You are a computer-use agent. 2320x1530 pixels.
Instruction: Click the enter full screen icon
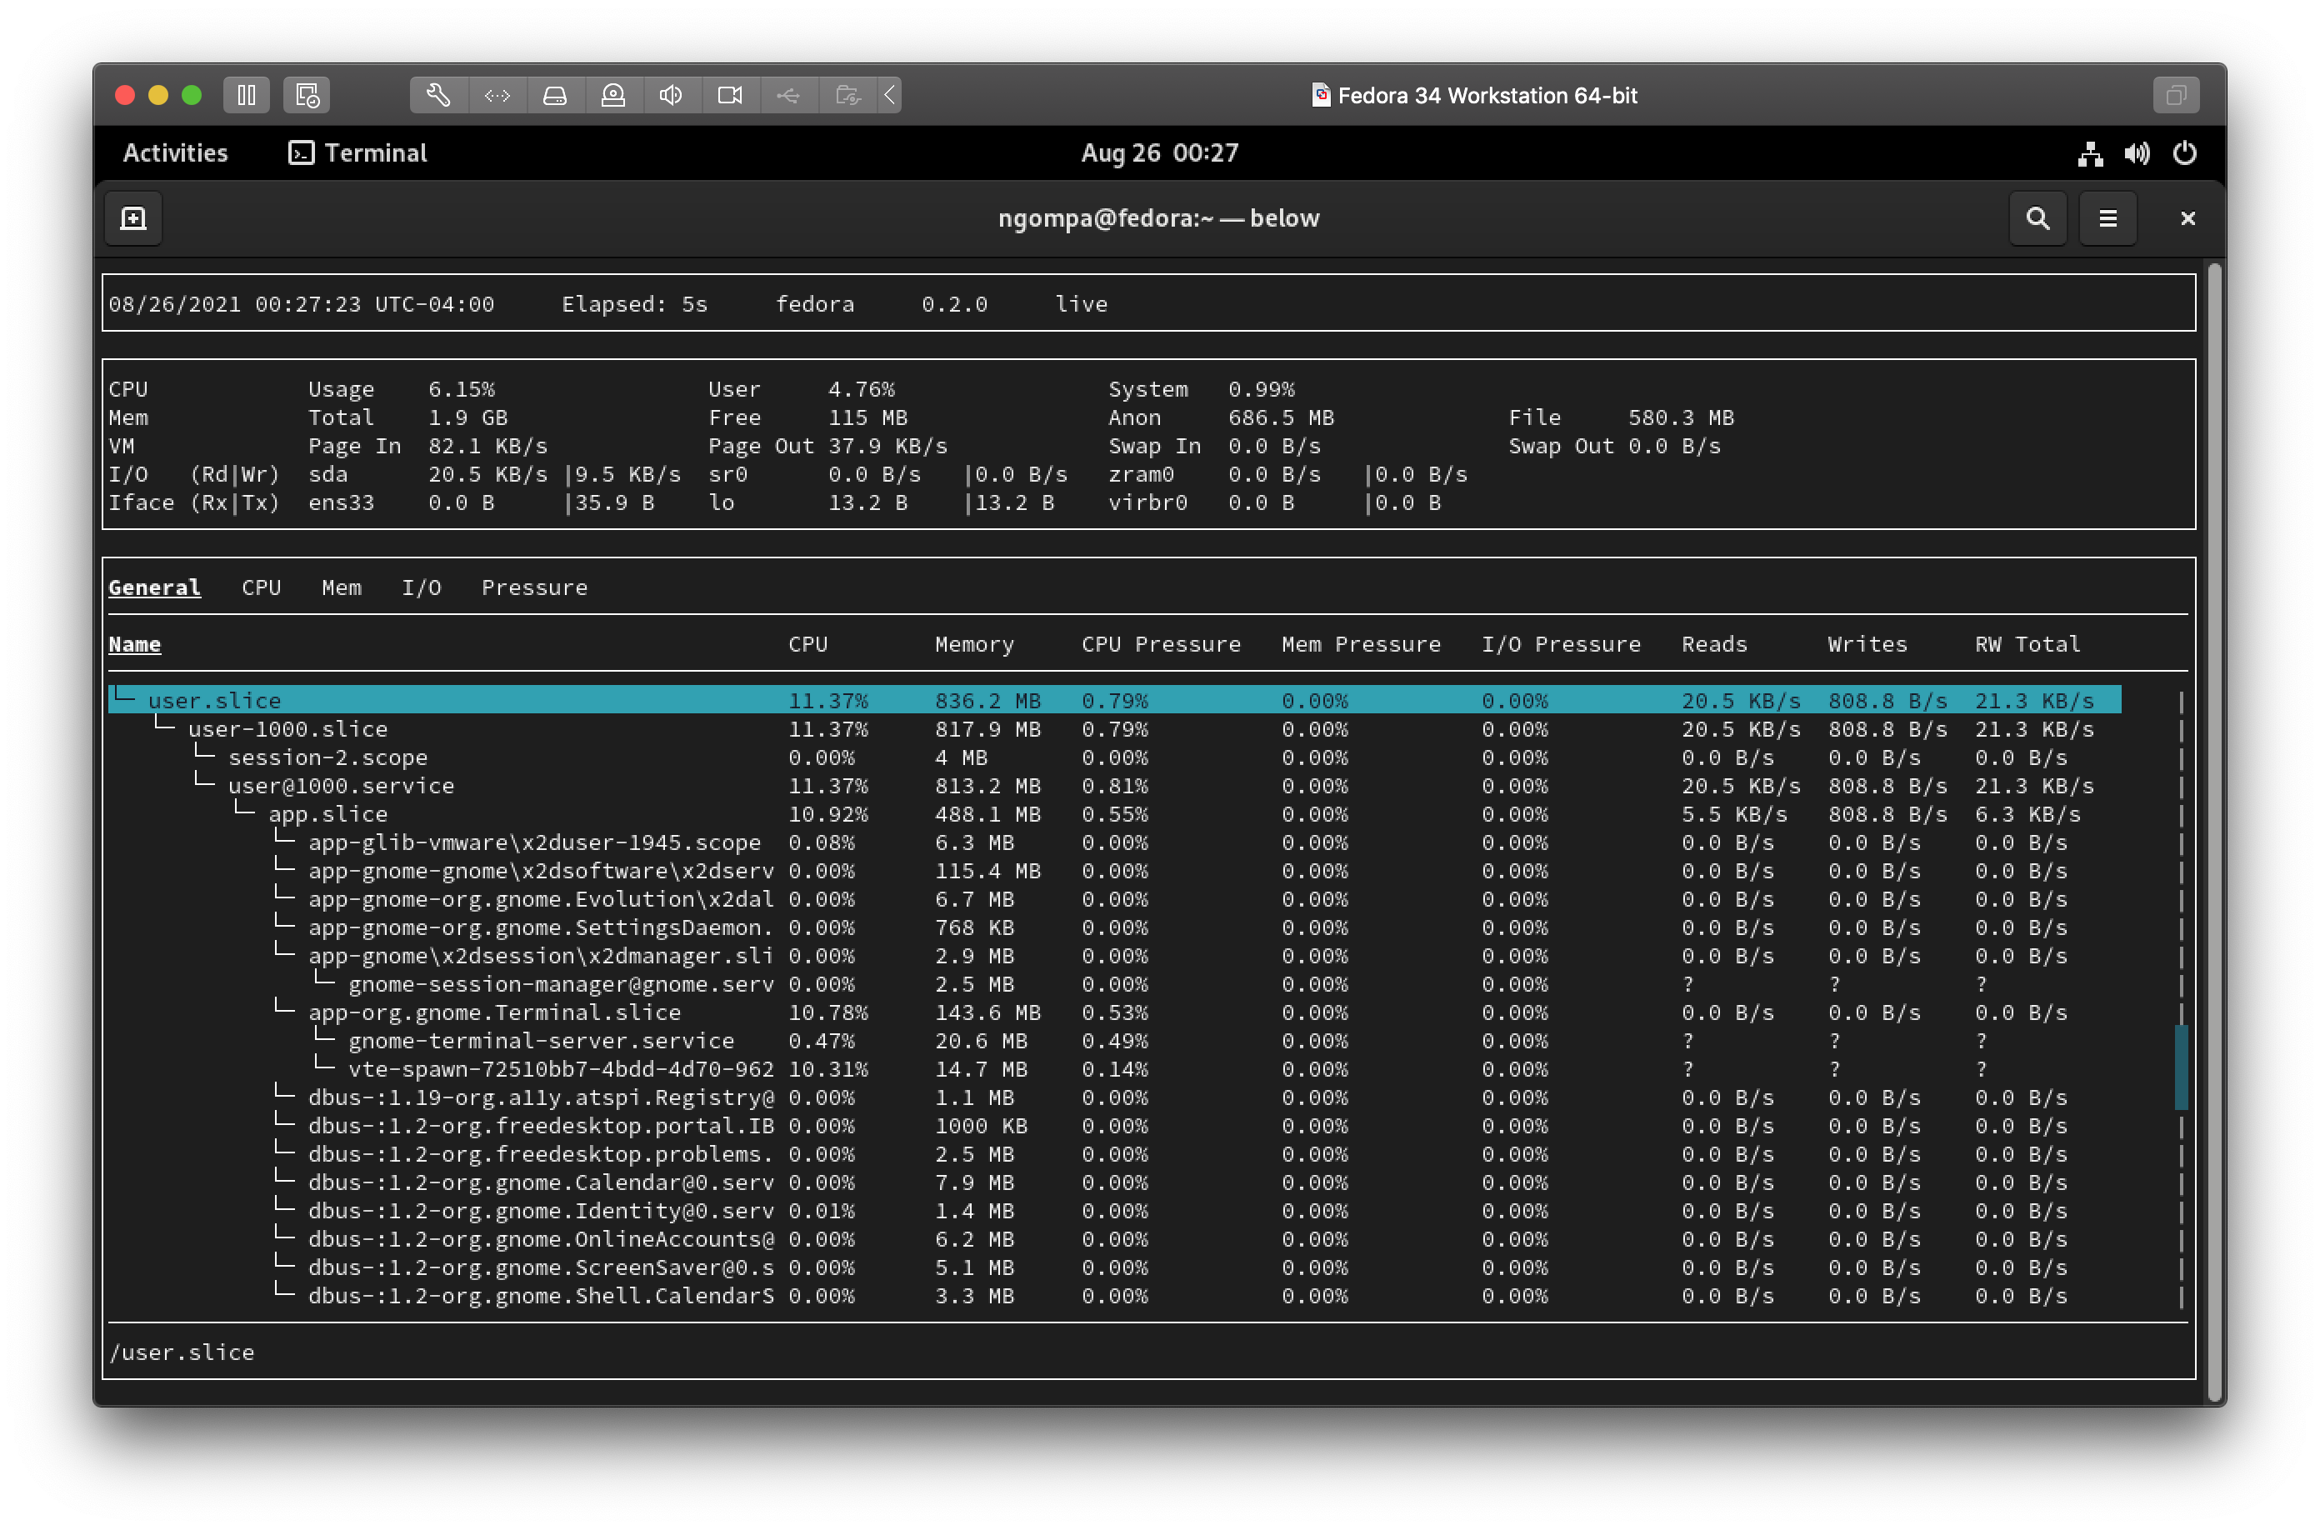pyautogui.click(x=2176, y=95)
